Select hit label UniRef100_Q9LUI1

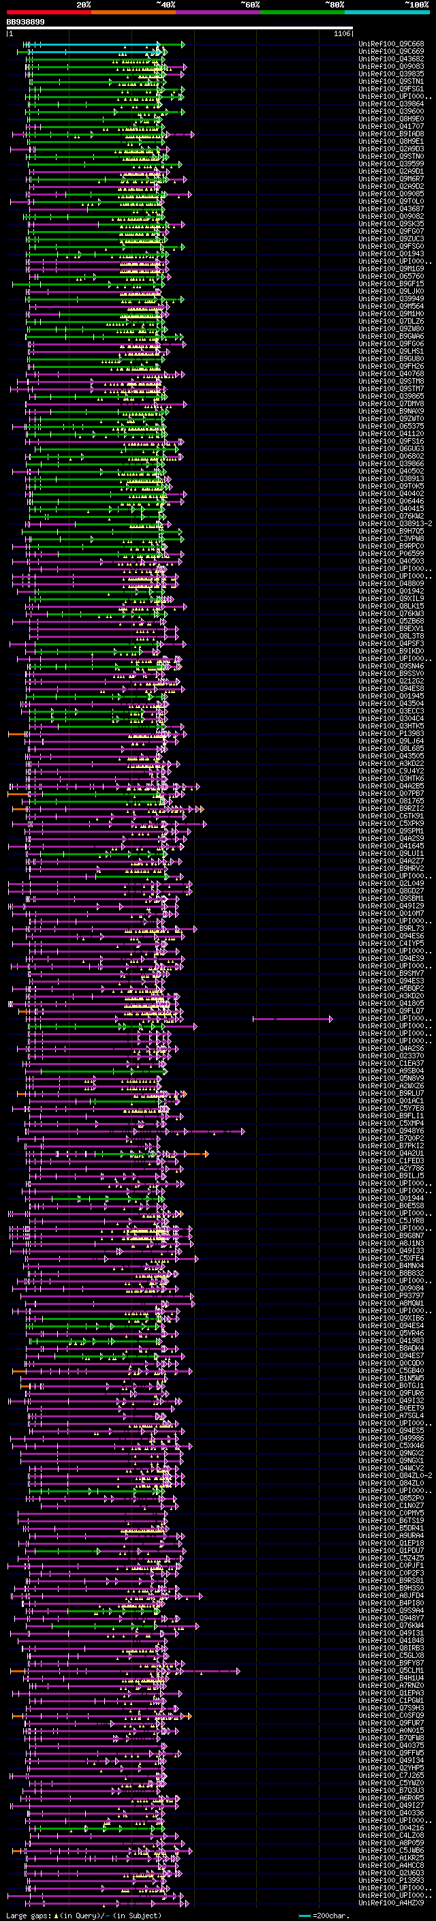(x=391, y=854)
